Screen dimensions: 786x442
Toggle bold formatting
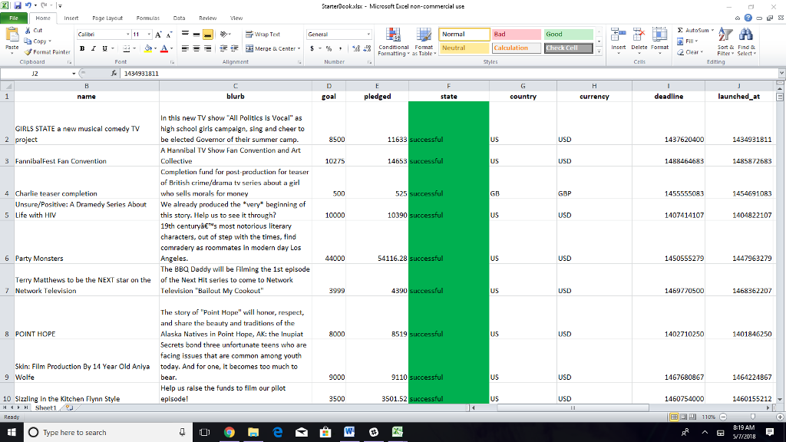click(81, 48)
